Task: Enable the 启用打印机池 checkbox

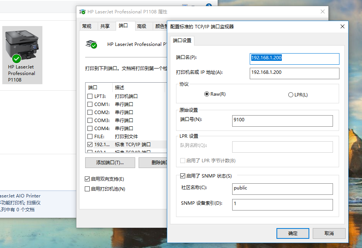Action: (87, 189)
